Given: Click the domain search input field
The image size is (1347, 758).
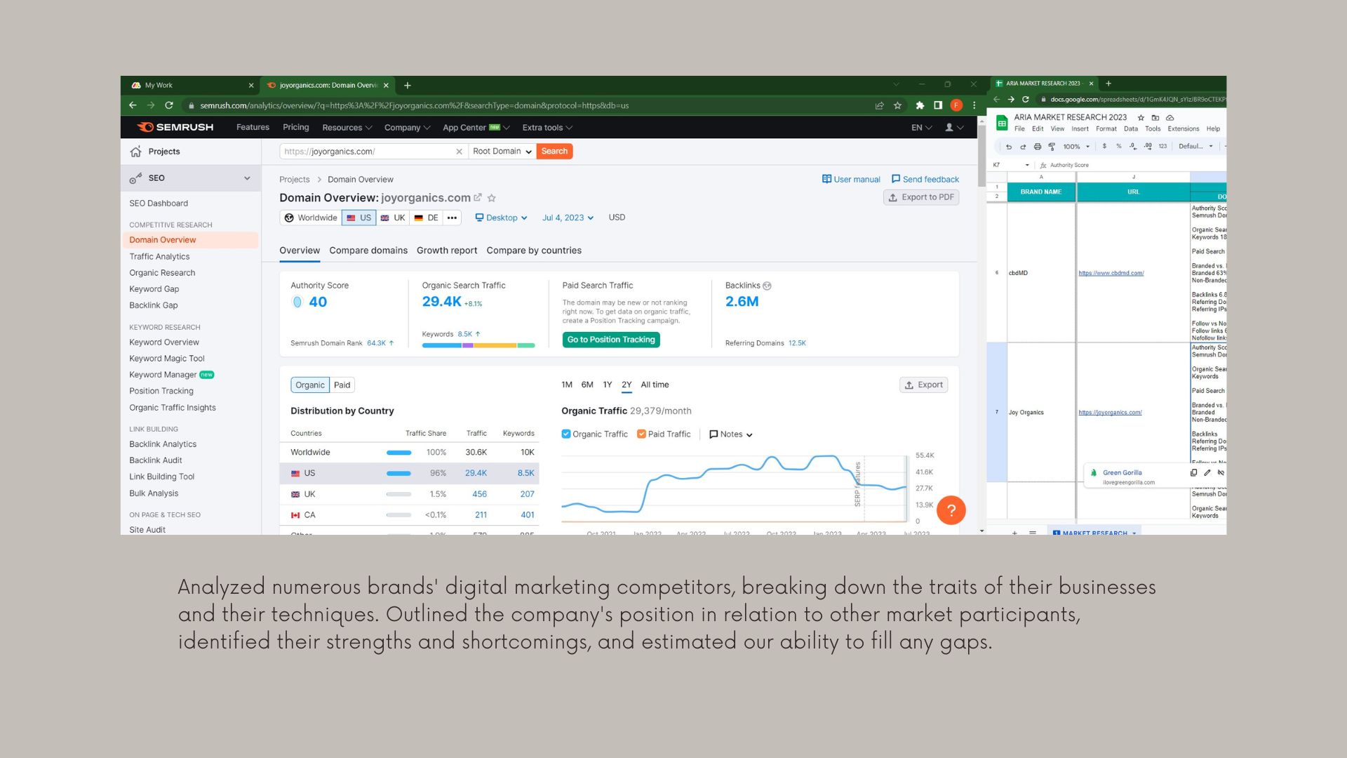Looking at the screenshot, I should (365, 152).
